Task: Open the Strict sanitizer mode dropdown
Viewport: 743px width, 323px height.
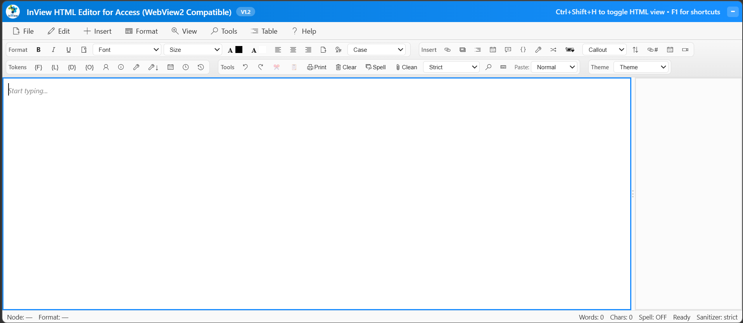Action: (x=452, y=67)
